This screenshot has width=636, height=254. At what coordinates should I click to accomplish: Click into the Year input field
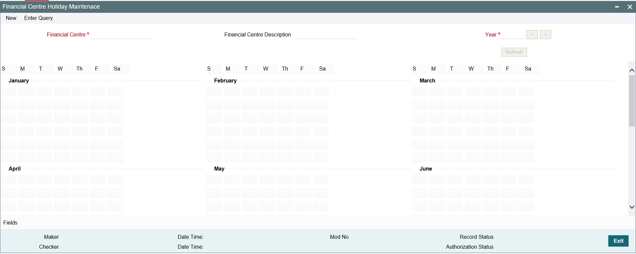[x=513, y=34]
